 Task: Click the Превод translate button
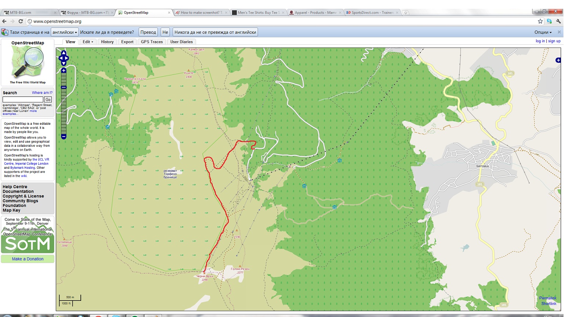[148, 32]
